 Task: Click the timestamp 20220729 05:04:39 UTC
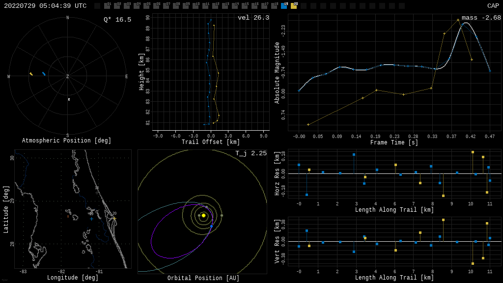point(45,6)
